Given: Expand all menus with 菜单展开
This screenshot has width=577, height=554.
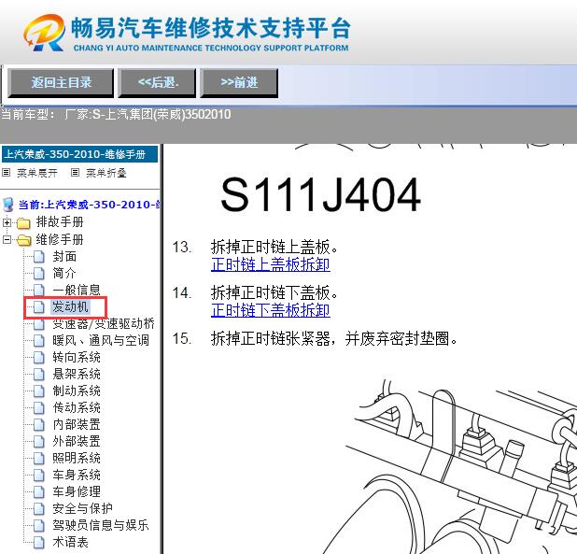Looking at the screenshot, I should 37,173.
